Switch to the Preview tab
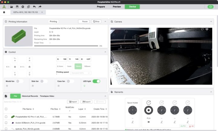This screenshot has height=131, width=218. [x=117, y=7]
